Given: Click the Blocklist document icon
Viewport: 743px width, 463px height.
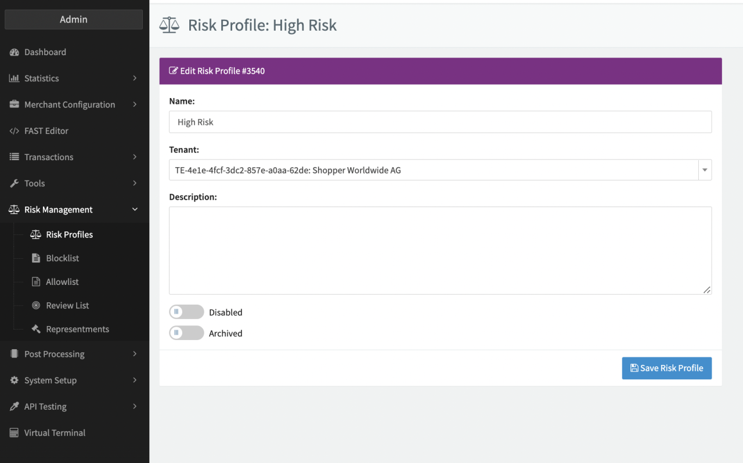Looking at the screenshot, I should pos(36,258).
